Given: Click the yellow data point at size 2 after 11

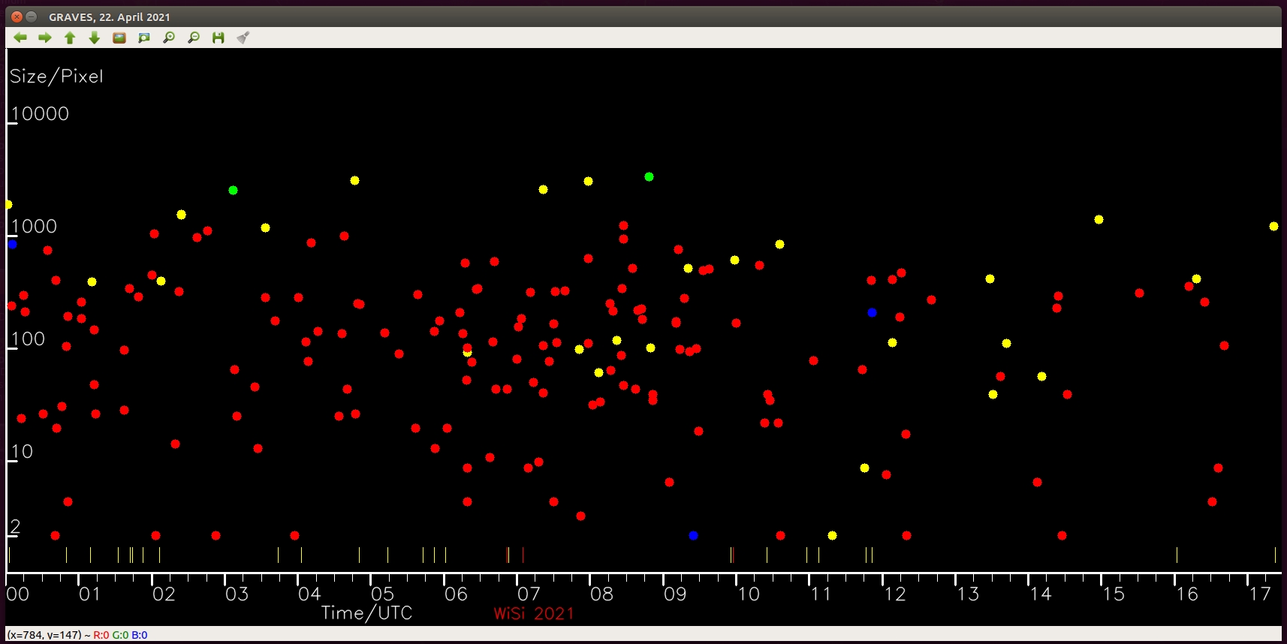Looking at the screenshot, I should pyautogui.click(x=832, y=535).
